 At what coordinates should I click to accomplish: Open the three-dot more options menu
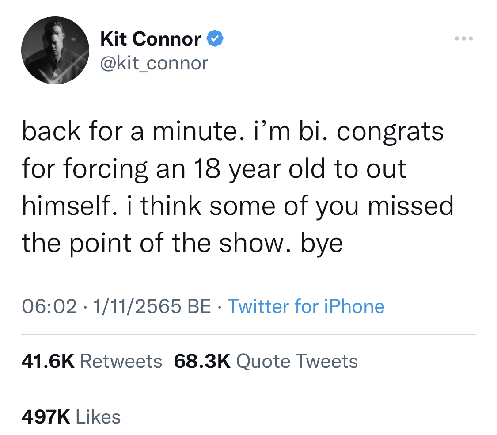click(x=463, y=39)
